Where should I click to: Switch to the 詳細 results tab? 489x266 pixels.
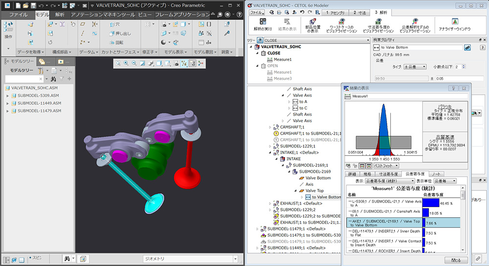(352, 174)
